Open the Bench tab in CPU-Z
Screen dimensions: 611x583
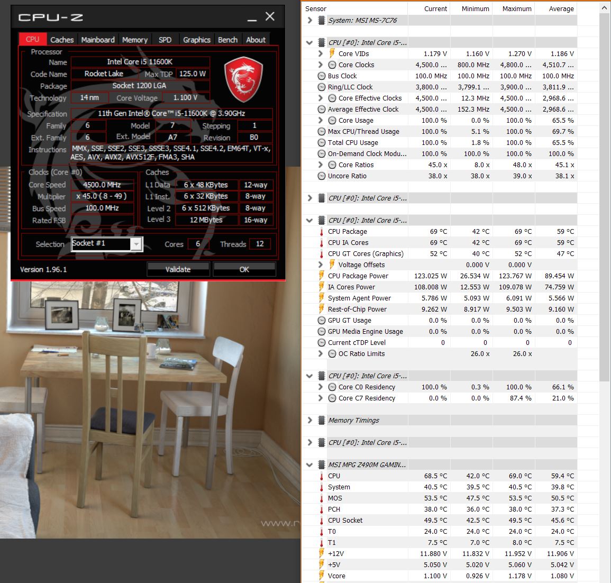[x=227, y=40]
